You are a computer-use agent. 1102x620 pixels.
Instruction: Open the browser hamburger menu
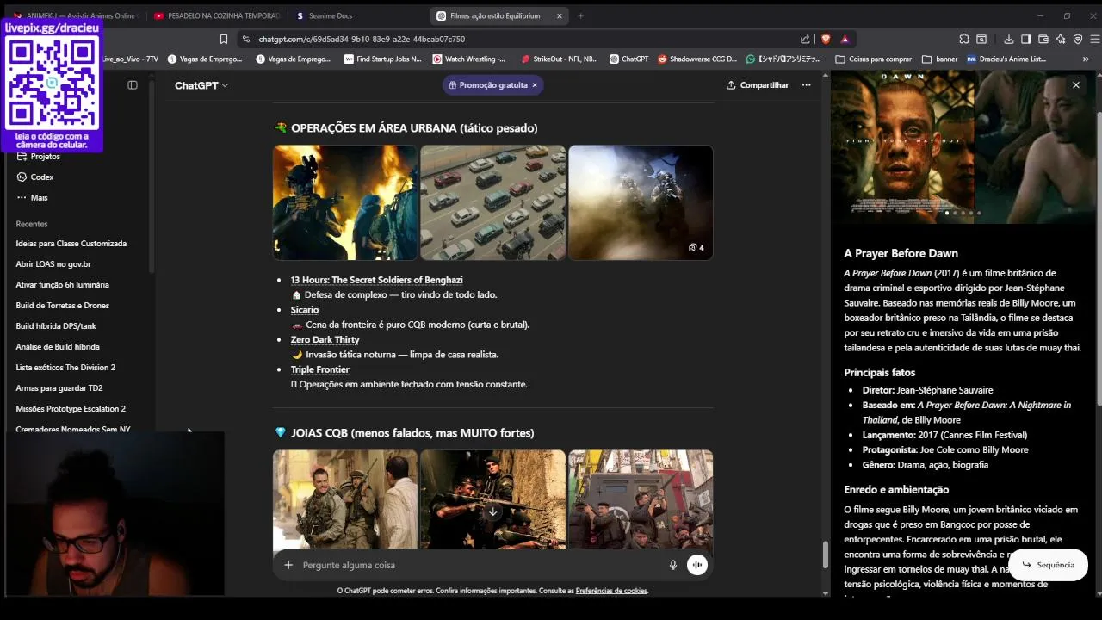coord(1095,39)
